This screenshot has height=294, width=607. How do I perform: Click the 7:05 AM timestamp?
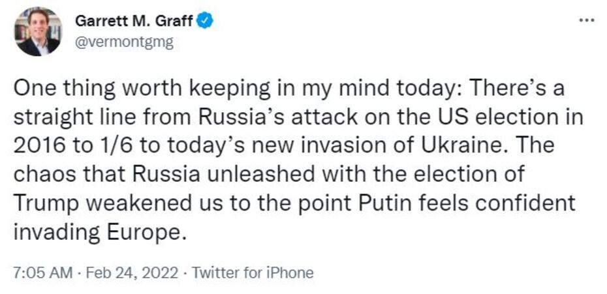42,272
